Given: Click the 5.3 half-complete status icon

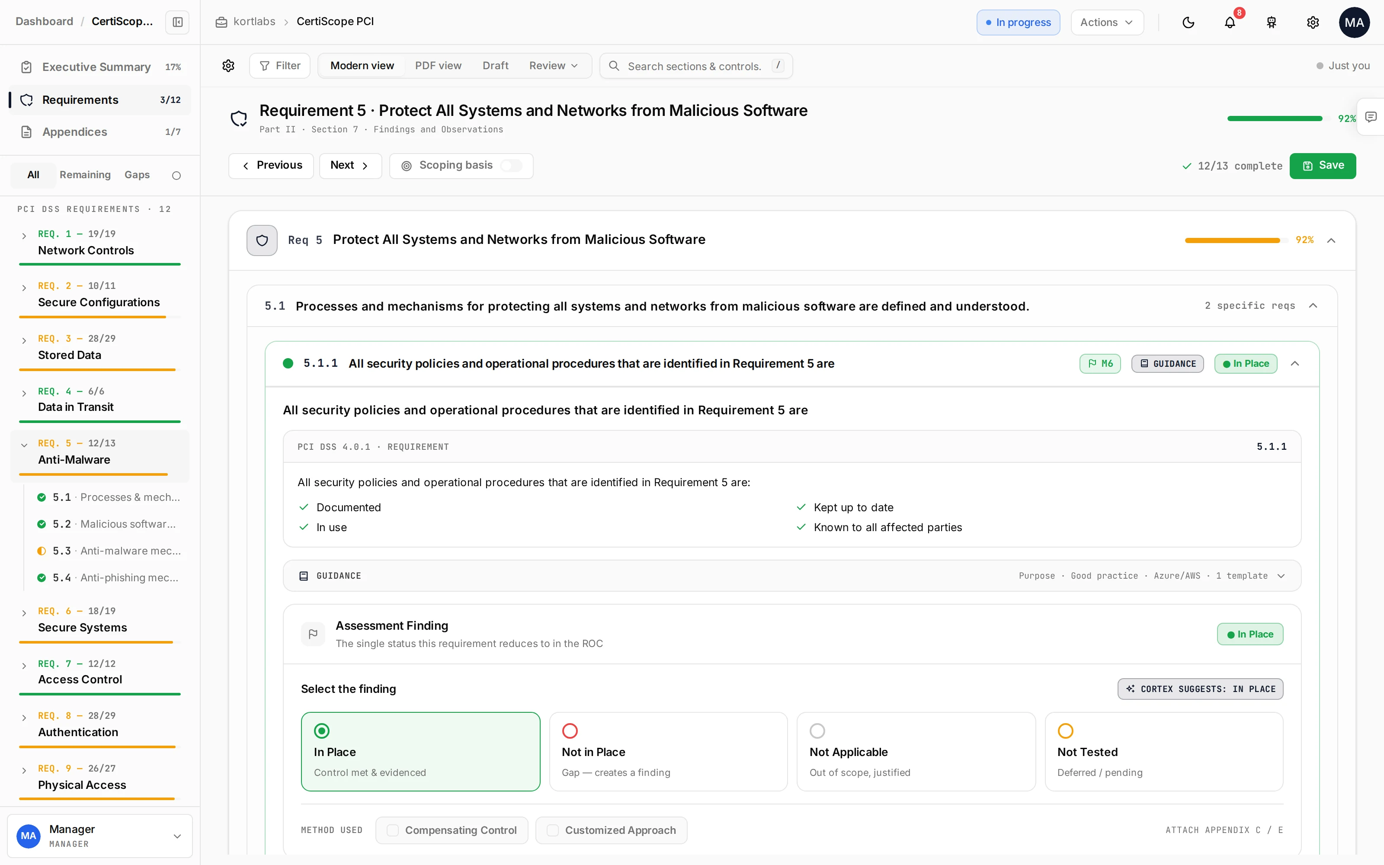Looking at the screenshot, I should coord(41,551).
